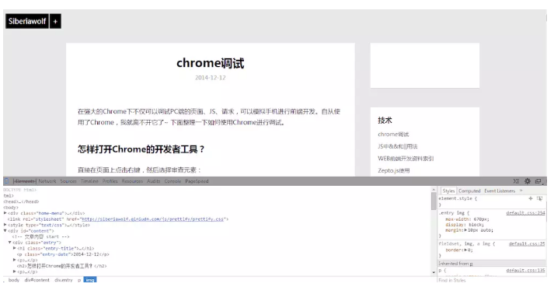Select body in the breadcrumb bar
The width and height of the screenshot is (554, 301).
click(14, 280)
